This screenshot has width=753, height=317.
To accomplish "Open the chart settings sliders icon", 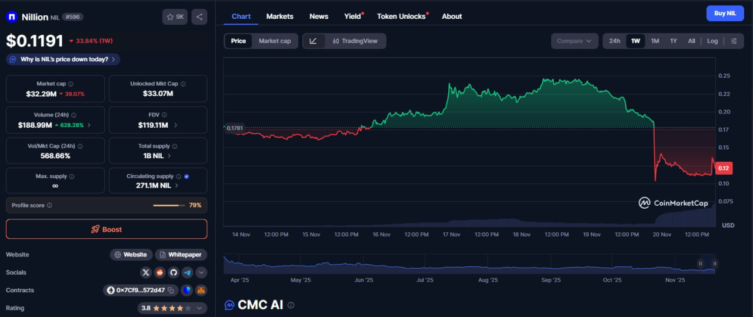I will click(734, 41).
